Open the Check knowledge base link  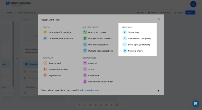(88, 90)
